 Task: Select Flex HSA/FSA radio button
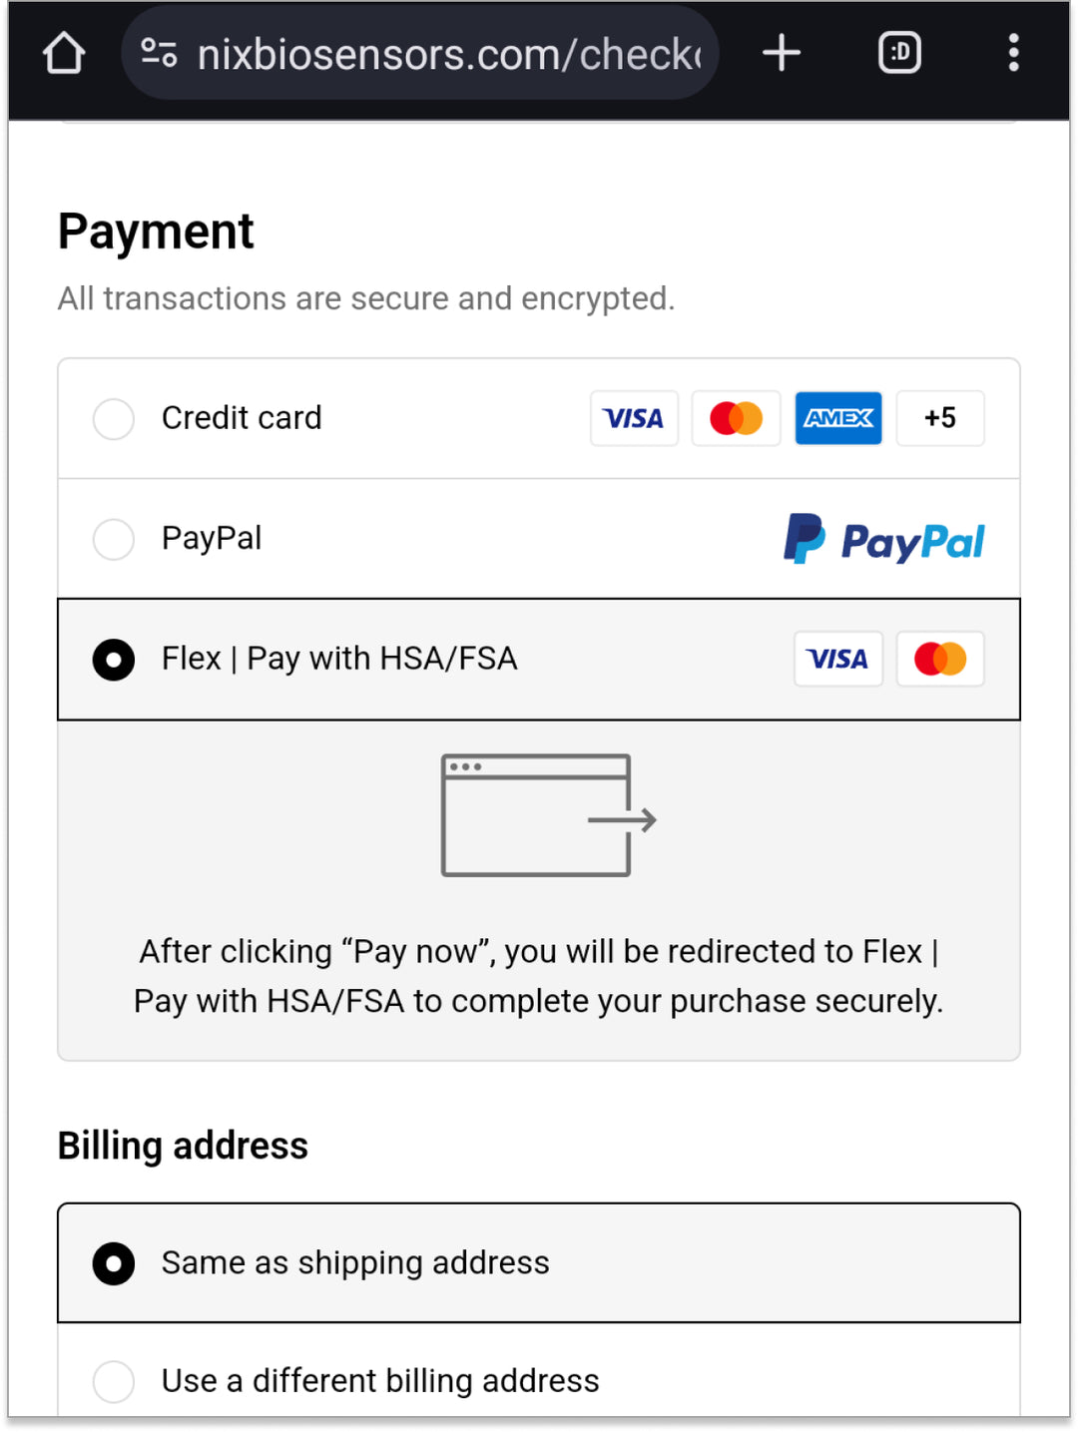point(114,660)
